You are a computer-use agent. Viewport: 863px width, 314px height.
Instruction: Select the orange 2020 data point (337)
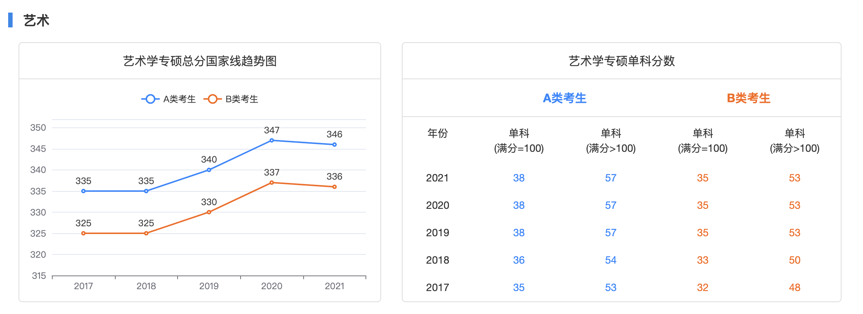pyautogui.click(x=272, y=183)
